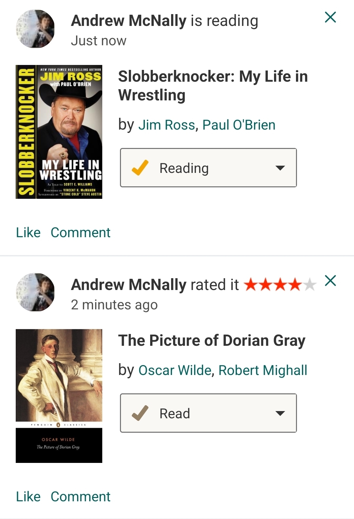Screen dimensions: 354x519
Task: Open Slobberknocker: My Life in Wrestling title
Action: 213,86
